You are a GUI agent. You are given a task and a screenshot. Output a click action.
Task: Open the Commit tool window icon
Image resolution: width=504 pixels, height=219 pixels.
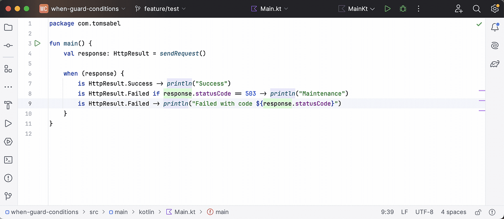[8, 45]
